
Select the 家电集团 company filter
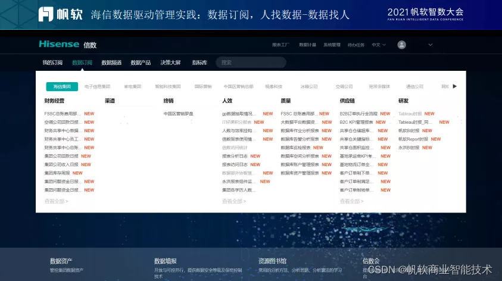point(133,86)
